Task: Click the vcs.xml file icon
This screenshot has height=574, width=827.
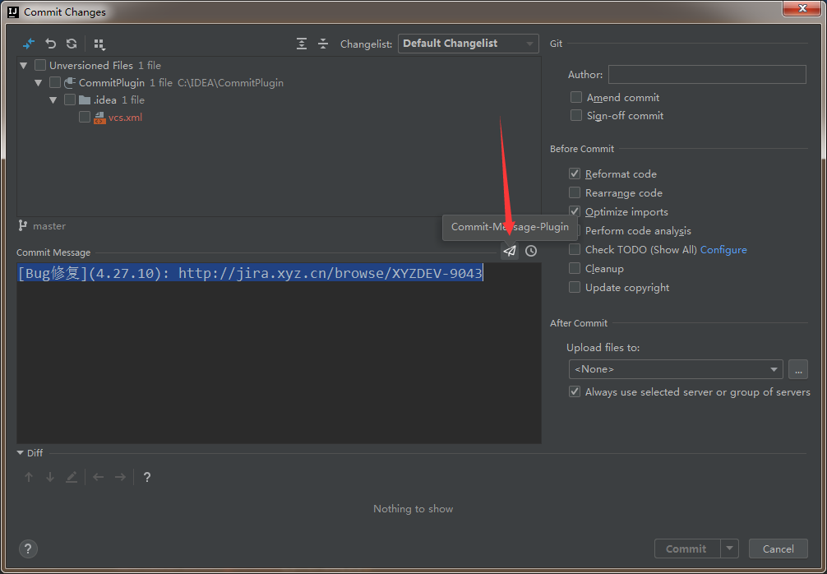Action: coord(99,118)
